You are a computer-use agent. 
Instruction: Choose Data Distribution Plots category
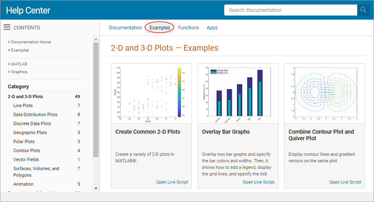point(35,115)
